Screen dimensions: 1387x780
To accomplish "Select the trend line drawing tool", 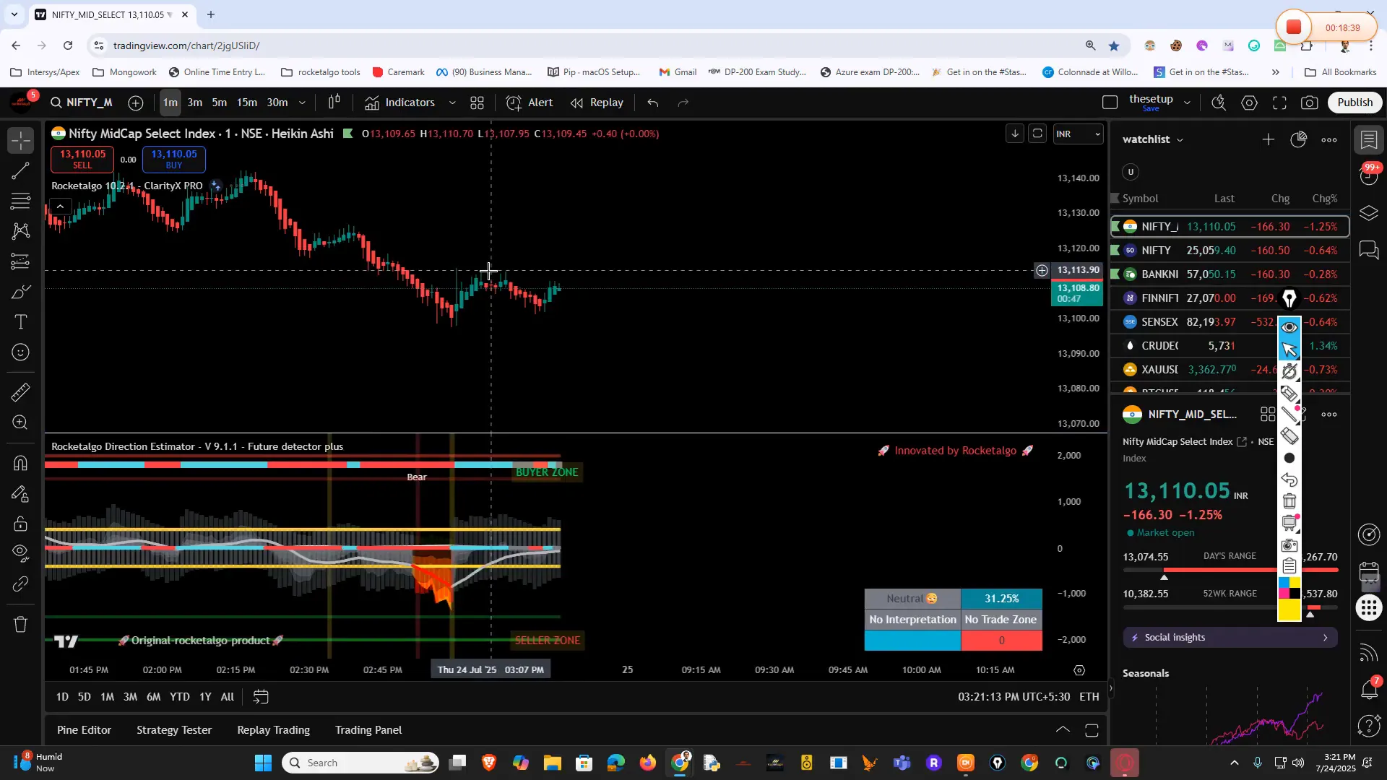I will coord(21,170).
